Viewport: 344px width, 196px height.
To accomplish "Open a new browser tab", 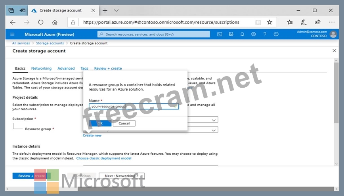I will tap(105, 10).
